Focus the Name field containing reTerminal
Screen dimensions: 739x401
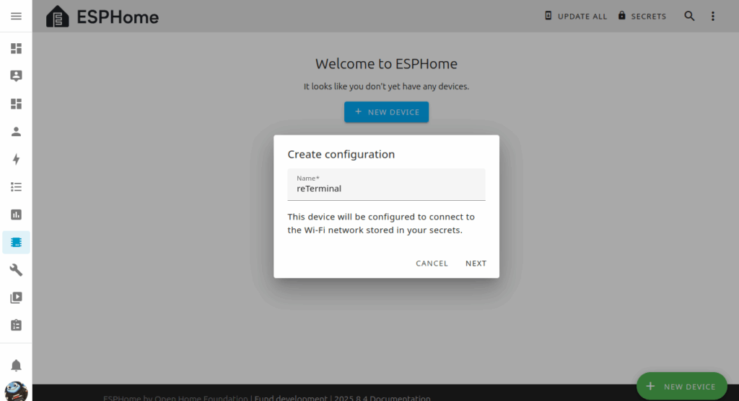pos(387,184)
